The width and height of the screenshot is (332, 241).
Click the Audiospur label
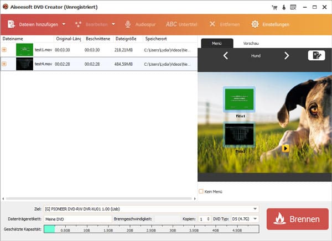click(146, 24)
